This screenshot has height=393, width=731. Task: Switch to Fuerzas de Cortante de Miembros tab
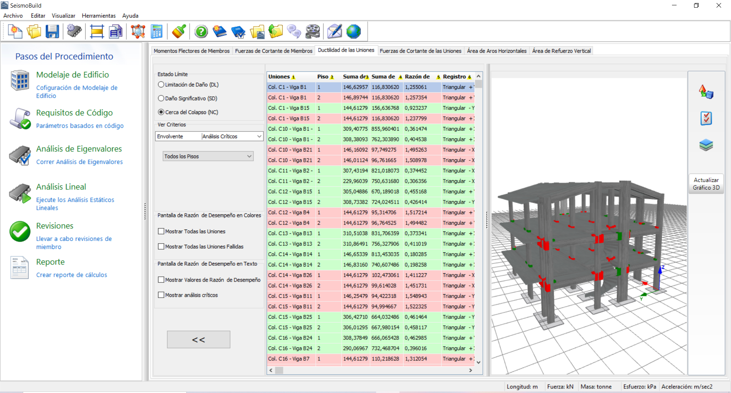(273, 51)
